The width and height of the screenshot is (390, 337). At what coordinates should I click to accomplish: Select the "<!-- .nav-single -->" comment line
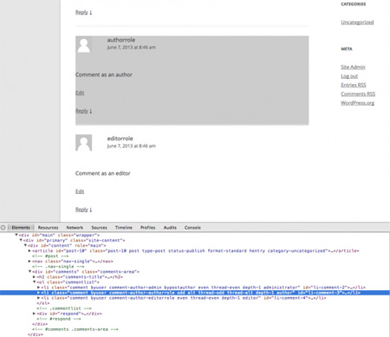point(57,266)
